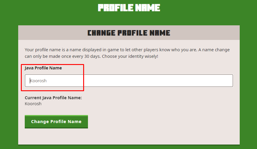The image size is (257, 149).
Task: Click the word PROFILE in the top title
Action: pyautogui.click(x=116, y=8)
